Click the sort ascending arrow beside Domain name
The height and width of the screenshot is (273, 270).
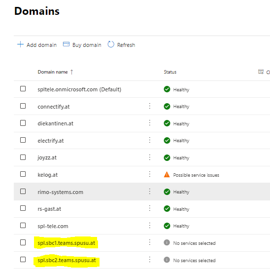pyautogui.click(x=71, y=72)
